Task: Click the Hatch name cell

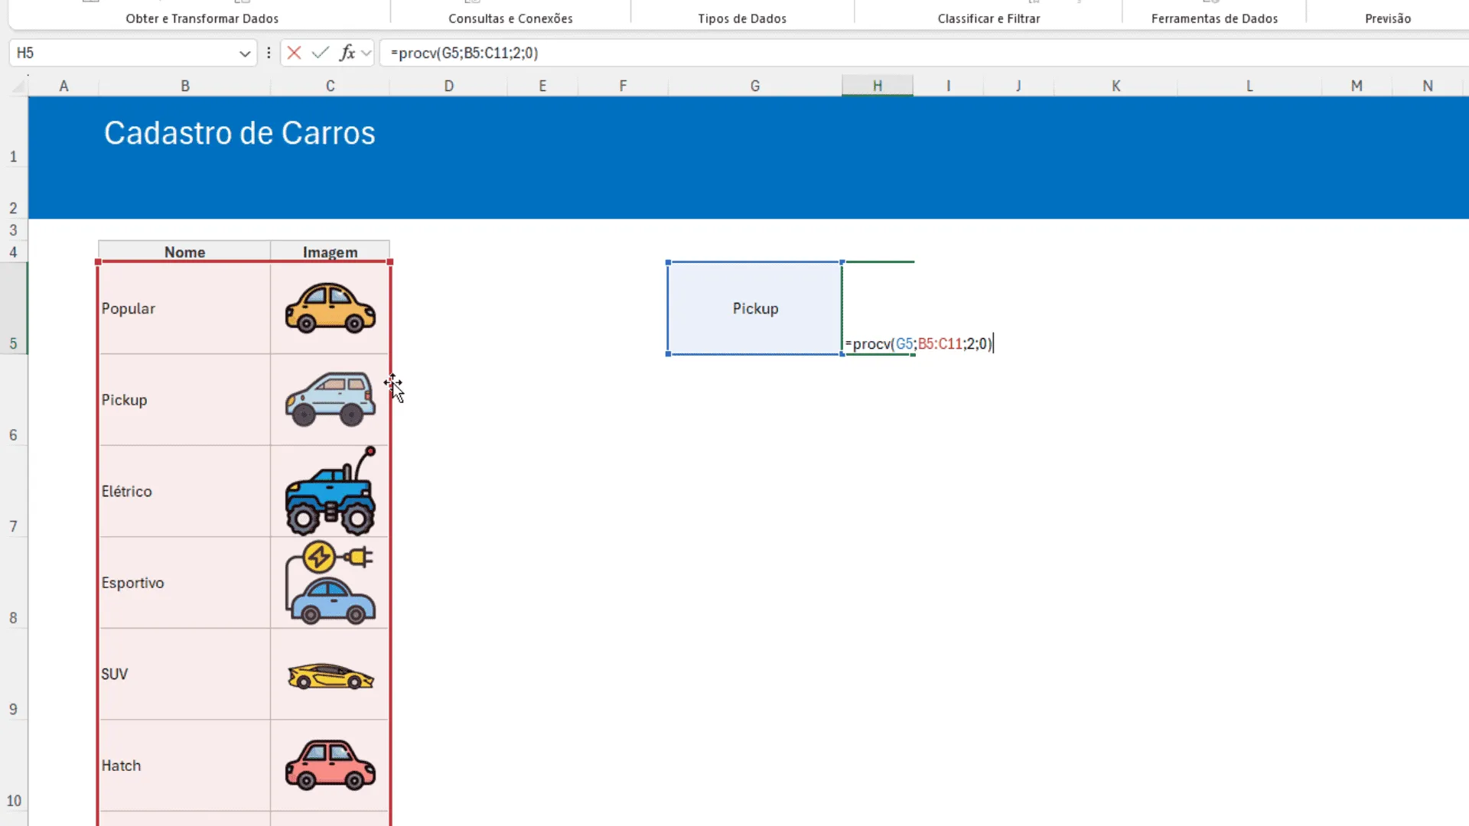Action: (184, 765)
